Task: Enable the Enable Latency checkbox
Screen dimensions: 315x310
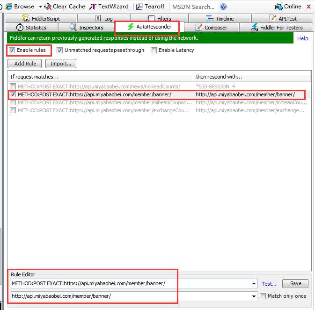Action: pos(154,50)
